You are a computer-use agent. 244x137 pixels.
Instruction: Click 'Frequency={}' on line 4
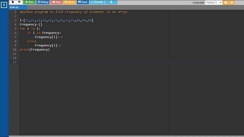pos(31,24)
